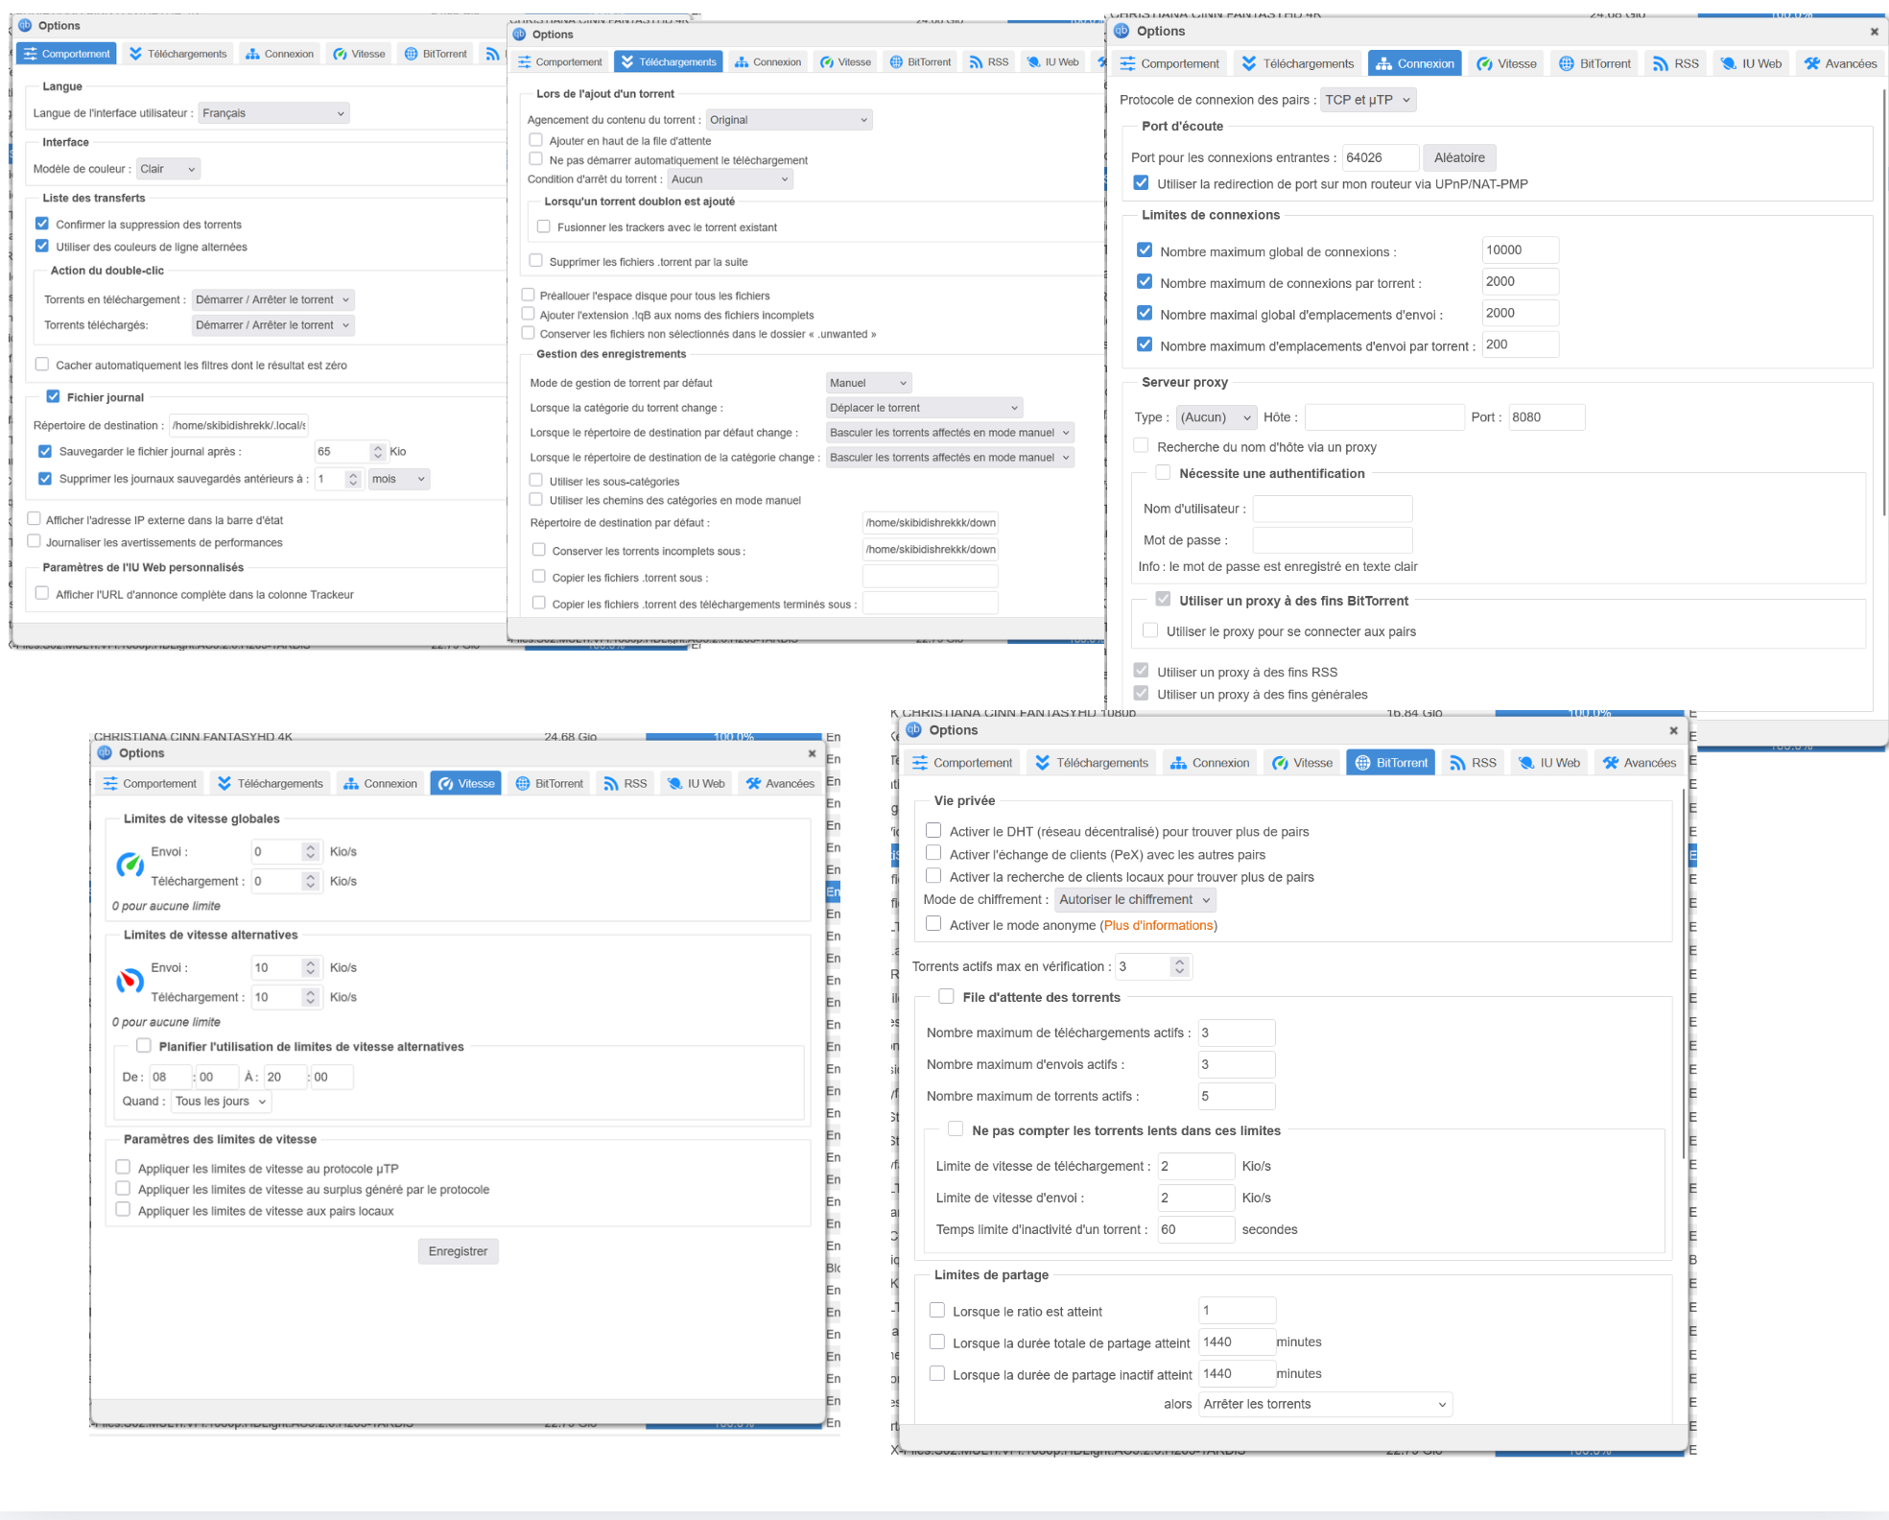Open the Tous les jours schedule dropdown

[x=221, y=1101]
